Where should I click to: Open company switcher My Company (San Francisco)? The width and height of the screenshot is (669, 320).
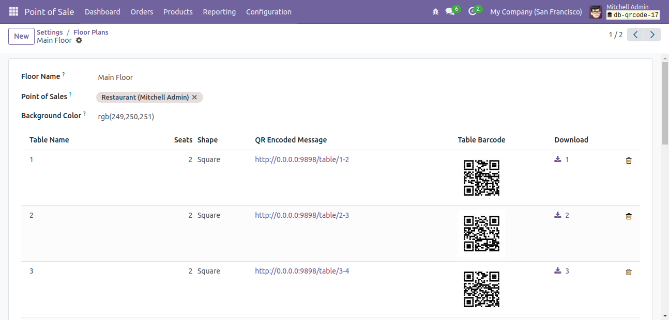(536, 11)
